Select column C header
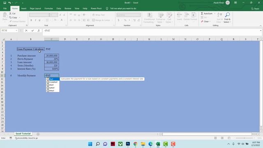This screenshot has height=148, width=263. pos(51,39)
